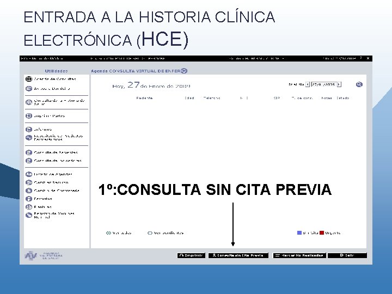This screenshot has height=294, width=392.
Task: Open Registro de Vacunas Nominal icon
Action: coord(29,215)
